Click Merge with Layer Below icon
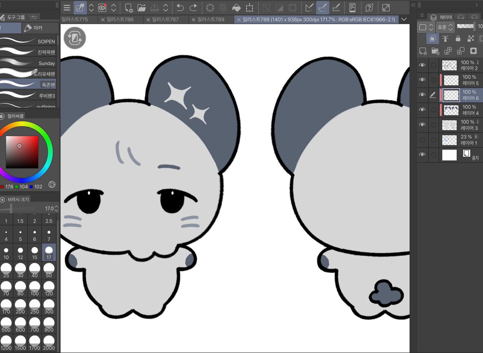Image resolution: width=483 pixels, height=353 pixels. [x=461, y=51]
